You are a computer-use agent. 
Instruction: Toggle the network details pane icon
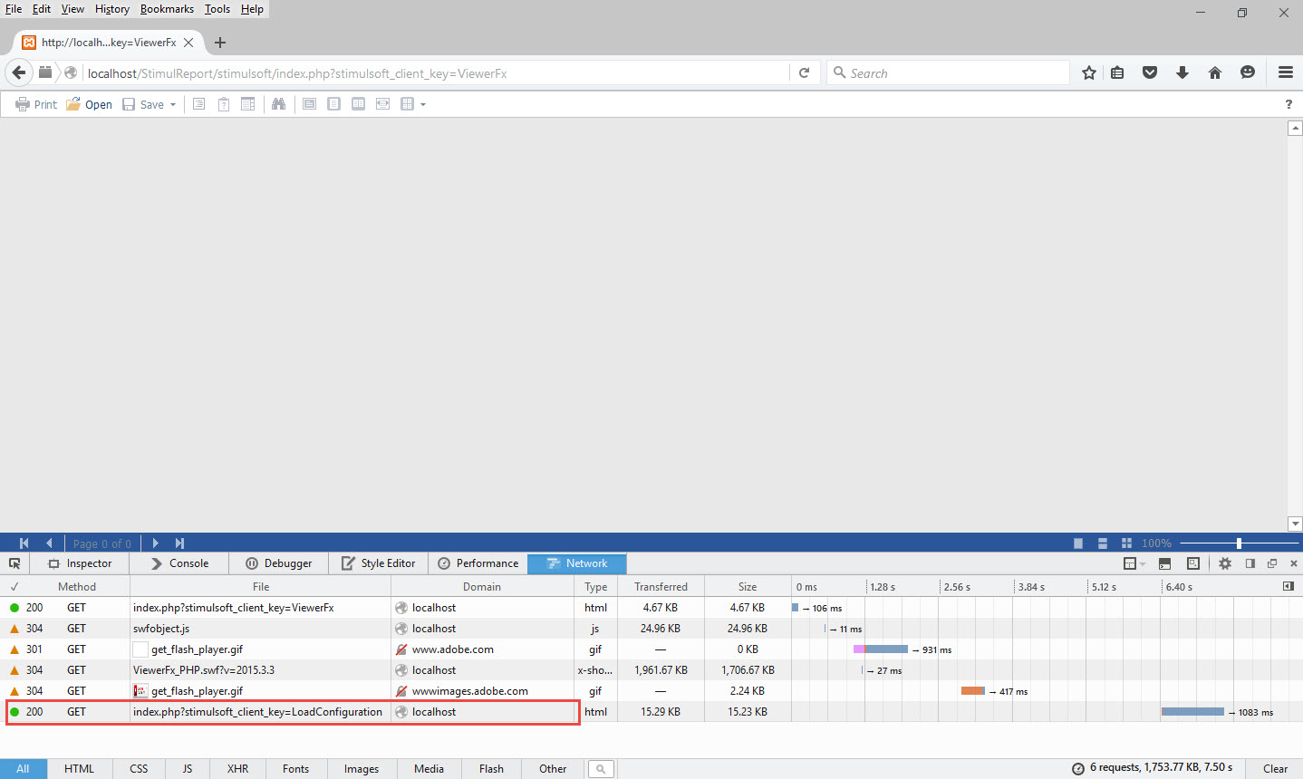click(x=1289, y=586)
